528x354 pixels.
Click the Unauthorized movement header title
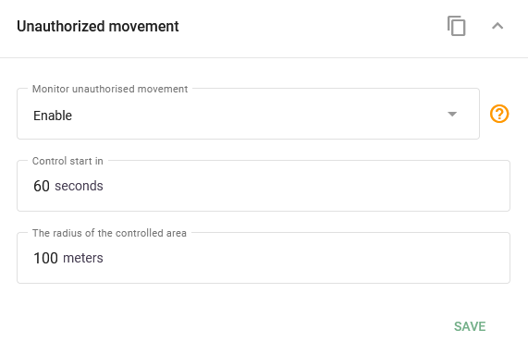(x=98, y=26)
